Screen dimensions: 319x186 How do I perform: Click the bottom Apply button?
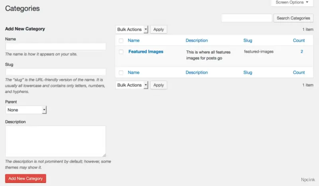pyautogui.click(x=159, y=85)
